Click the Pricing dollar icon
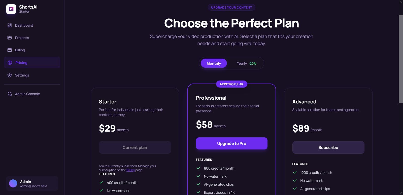This screenshot has height=195, width=403. 10,63
